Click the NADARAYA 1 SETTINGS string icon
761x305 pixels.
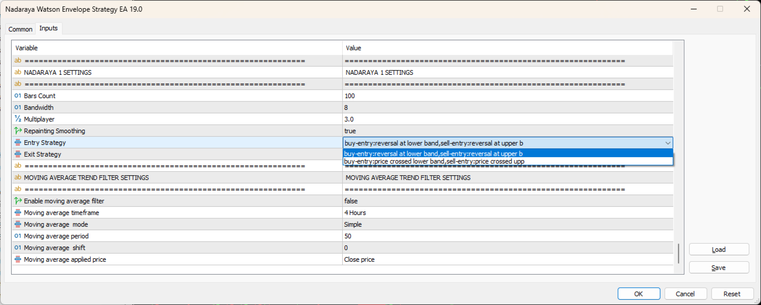(18, 72)
